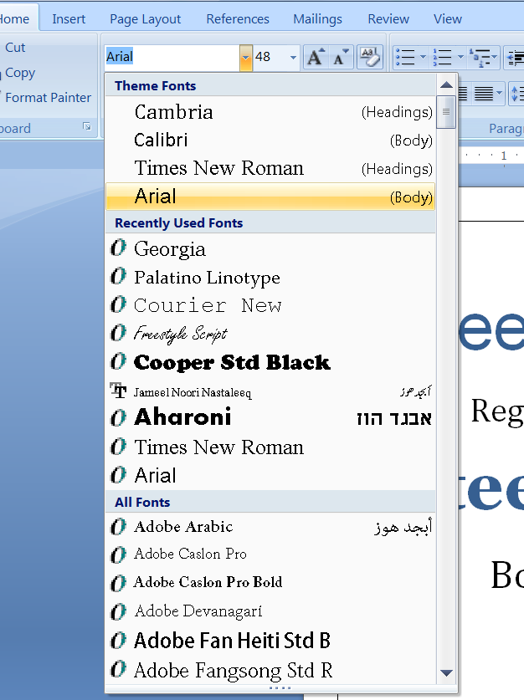Select Adobe Fangsong Std R font
The height and width of the screenshot is (700, 524).
[x=270, y=670]
